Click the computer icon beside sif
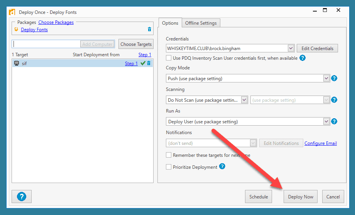 (x=17, y=63)
